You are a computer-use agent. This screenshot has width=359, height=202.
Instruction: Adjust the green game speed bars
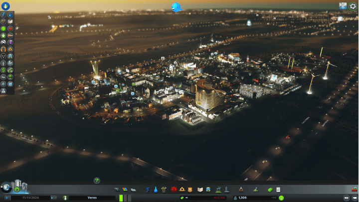point(122,198)
